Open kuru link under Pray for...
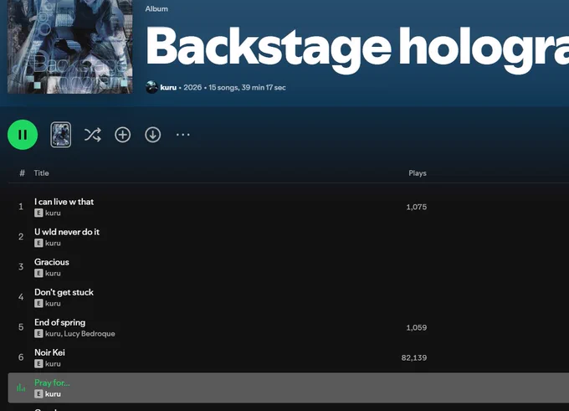The height and width of the screenshot is (411, 569). tap(53, 394)
